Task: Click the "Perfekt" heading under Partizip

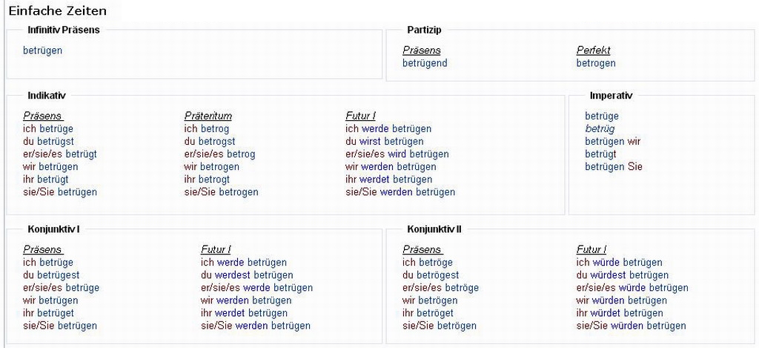Action: coord(593,50)
